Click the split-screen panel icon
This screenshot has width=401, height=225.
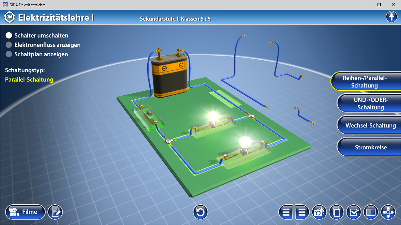[x=371, y=212]
